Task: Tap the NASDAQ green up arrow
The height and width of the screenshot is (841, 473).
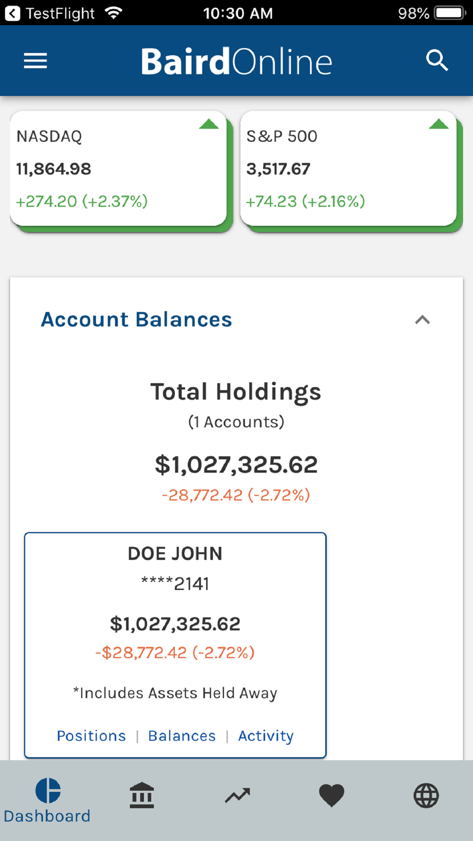Action: [x=209, y=124]
